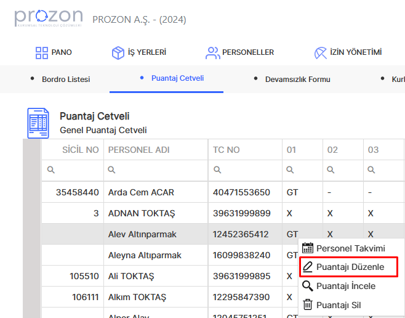The width and height of the screenshot is (405, 318).
Task: Open the İş Yerleri menu
Action: (x=138, y=52)
